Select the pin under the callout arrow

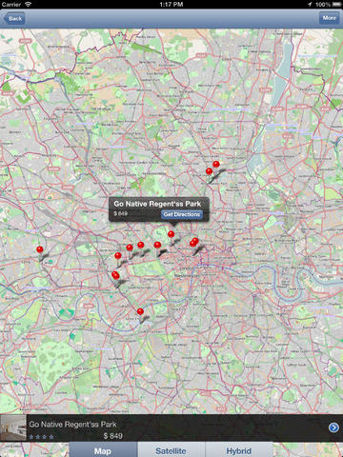click(171, 234)
